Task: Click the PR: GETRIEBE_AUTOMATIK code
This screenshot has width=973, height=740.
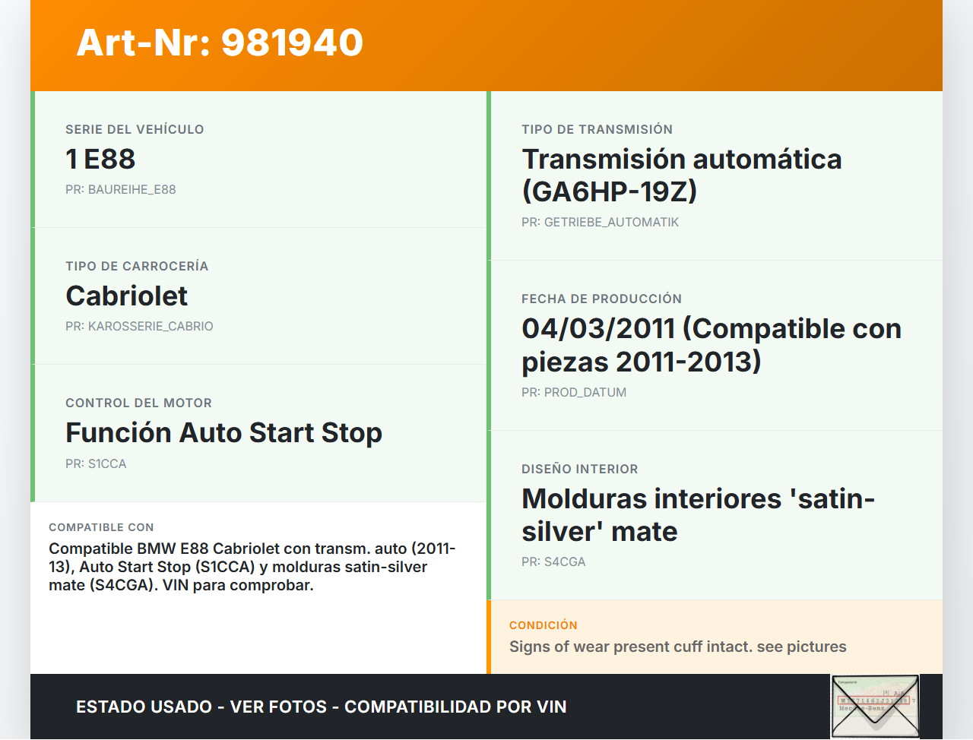Action: pyautogui.click(x=600, y=222)
